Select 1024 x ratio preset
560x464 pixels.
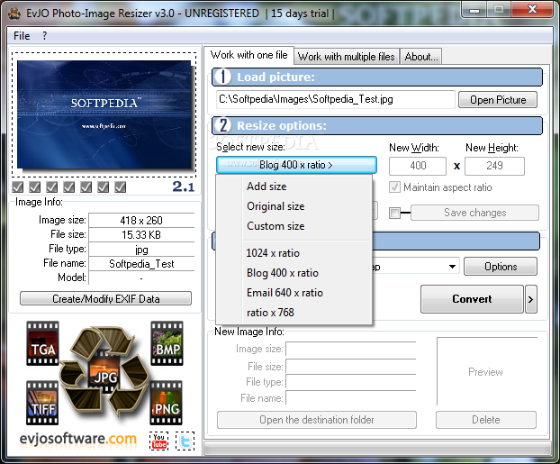tap(294, 253)
